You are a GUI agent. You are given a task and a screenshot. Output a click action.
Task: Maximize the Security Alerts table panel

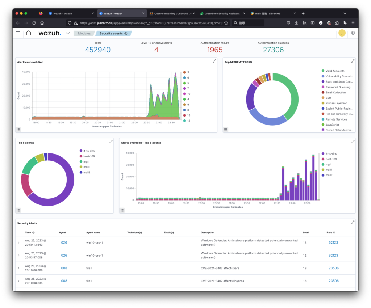click(353, 223)
